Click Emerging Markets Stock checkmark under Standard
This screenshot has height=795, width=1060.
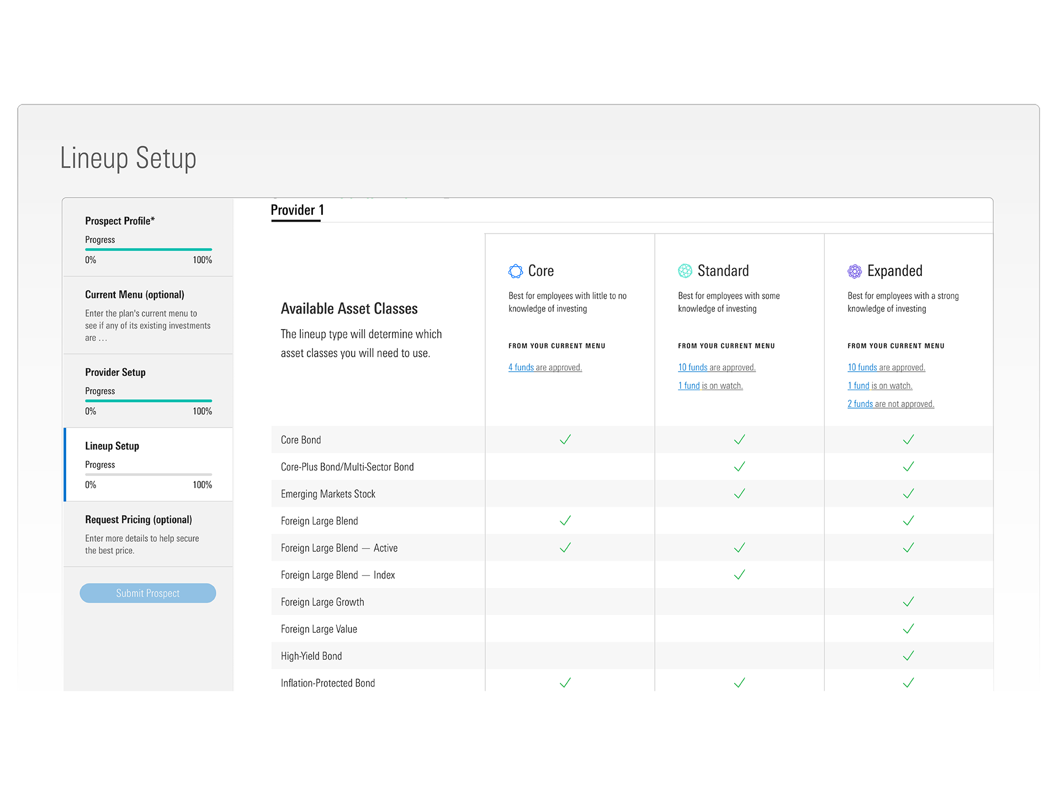pyautogui.click(x=739, y=494)
